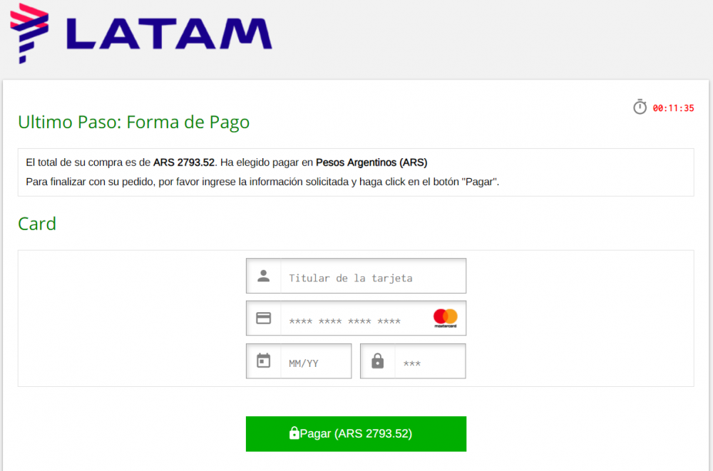Screen dimensions: 713x471
Task: Click the Pagar (ARS 2793.52) button
Action: [356, 434]
